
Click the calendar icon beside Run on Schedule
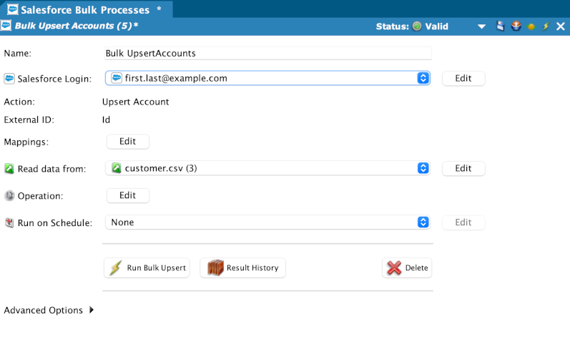coord(9,223)
